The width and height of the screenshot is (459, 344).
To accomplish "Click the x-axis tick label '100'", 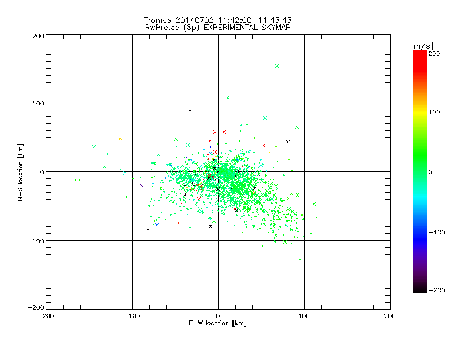I will 304,316.
